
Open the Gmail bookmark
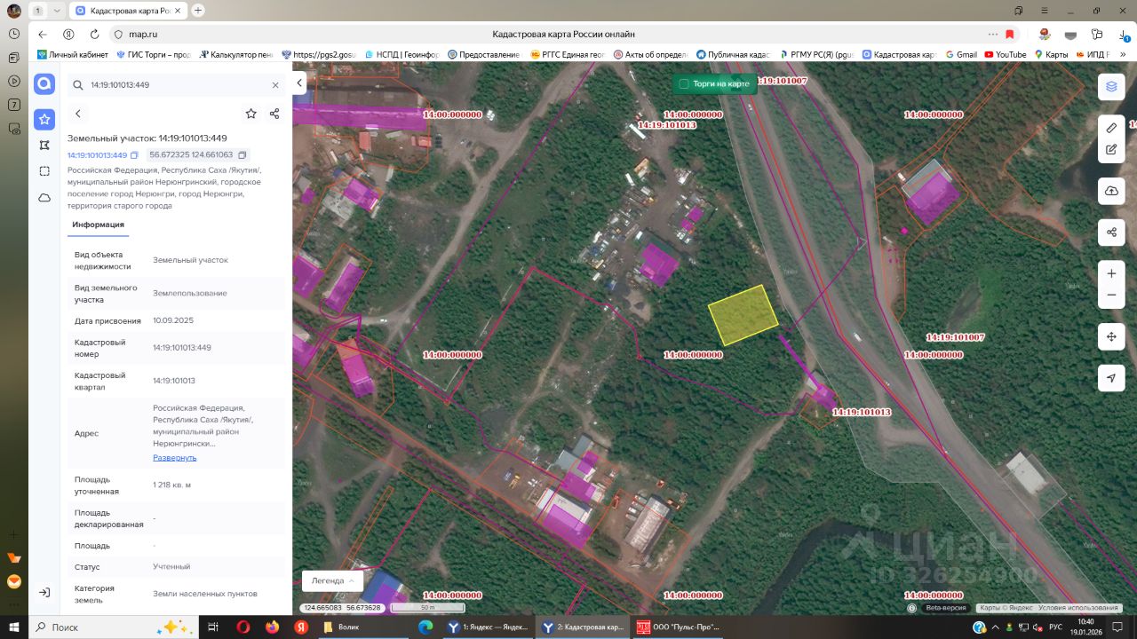(961, 54)
